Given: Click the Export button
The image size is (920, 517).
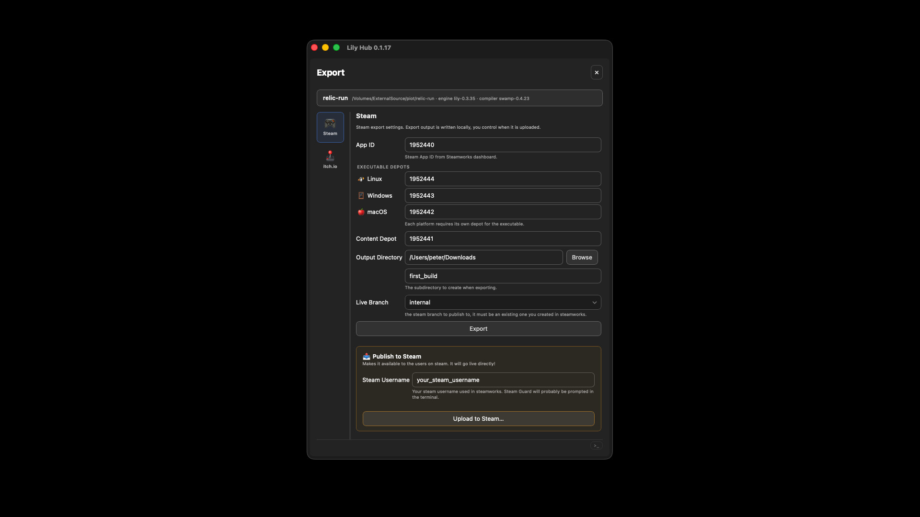Looking at the screenshot, I should 478,329.
